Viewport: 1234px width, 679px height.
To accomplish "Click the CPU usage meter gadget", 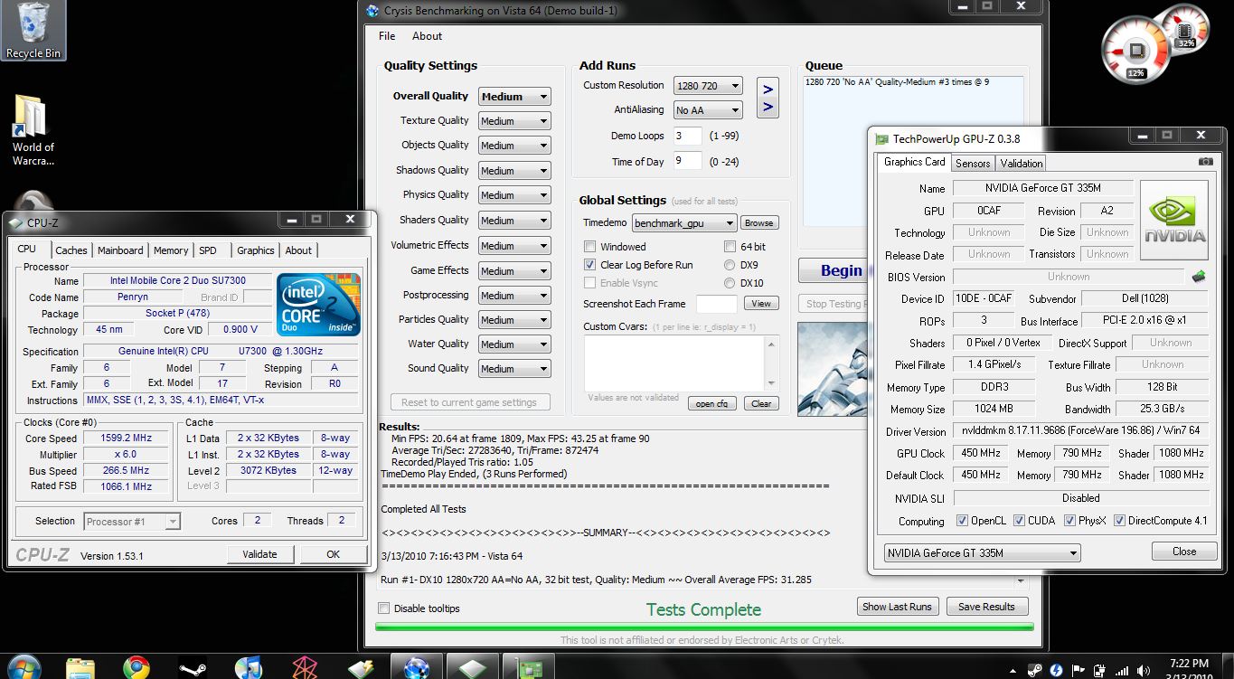I will coord(1136,50).
